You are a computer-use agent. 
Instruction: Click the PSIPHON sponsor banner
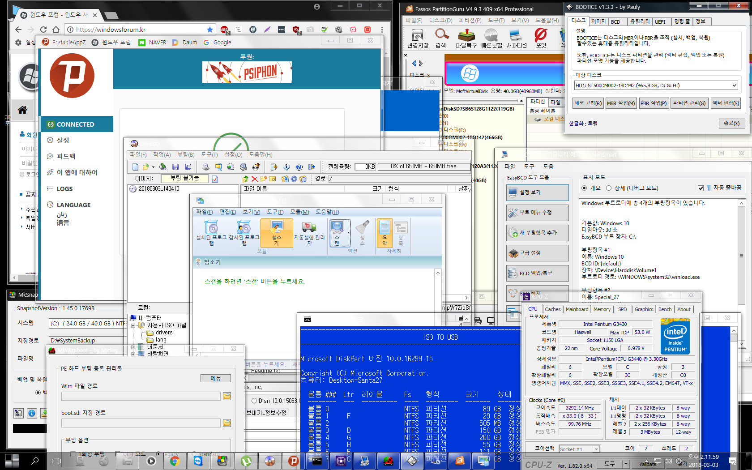(x=247, y=72)
